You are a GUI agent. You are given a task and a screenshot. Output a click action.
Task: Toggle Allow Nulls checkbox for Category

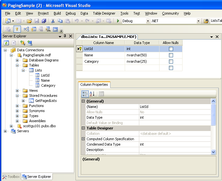pos(171,62)
